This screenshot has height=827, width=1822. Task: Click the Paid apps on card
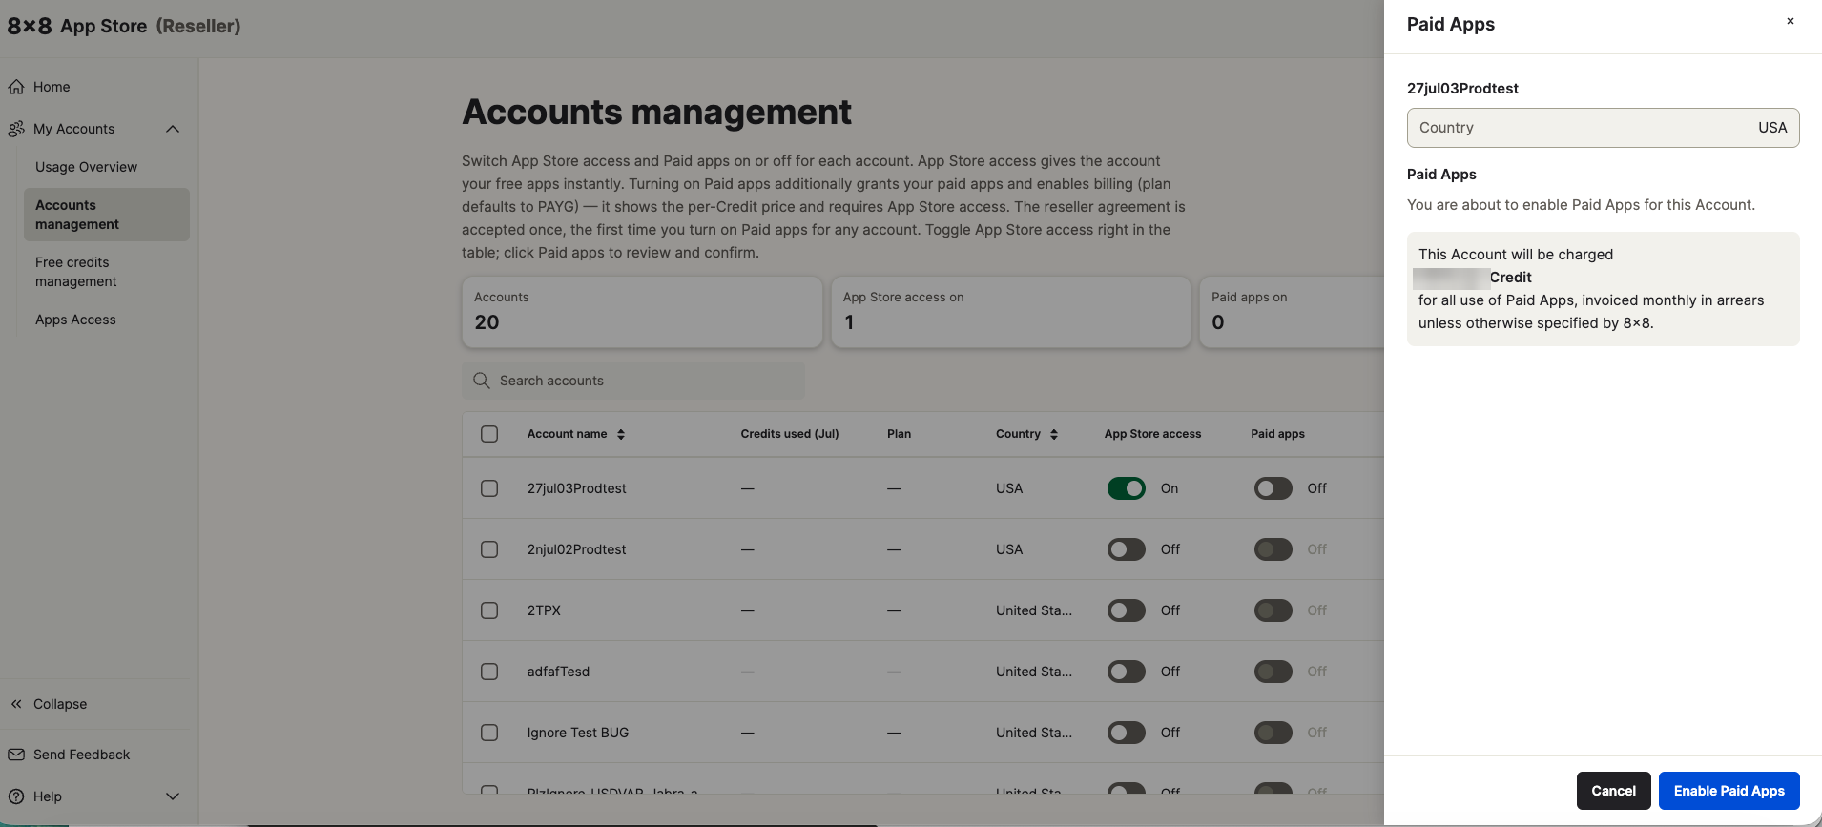(x=1292, y=312)
